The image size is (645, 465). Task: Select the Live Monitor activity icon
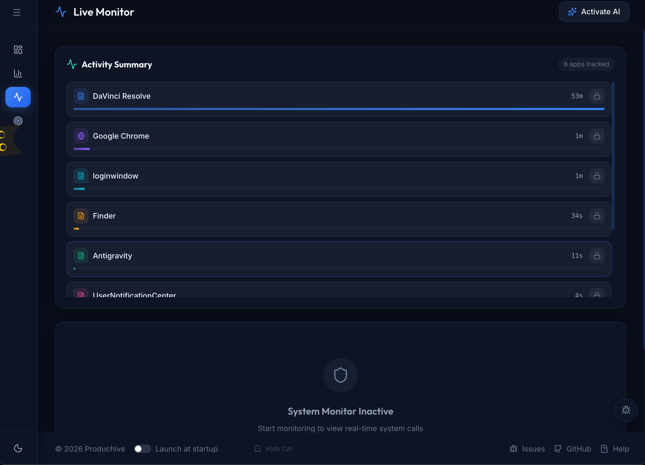[18, 97]
